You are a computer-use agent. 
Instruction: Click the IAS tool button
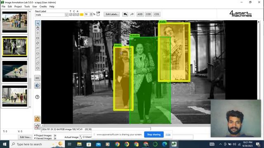coord(37,78)
